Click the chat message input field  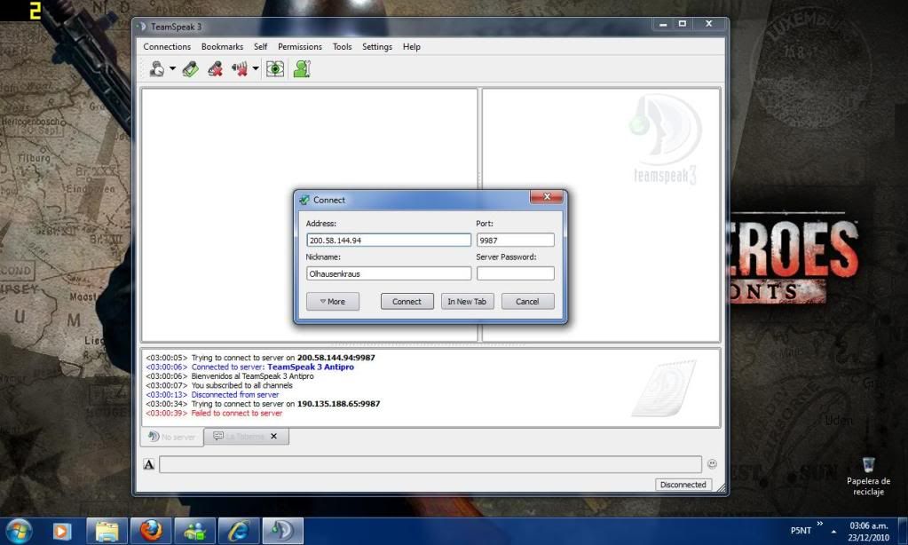(430, 464)
